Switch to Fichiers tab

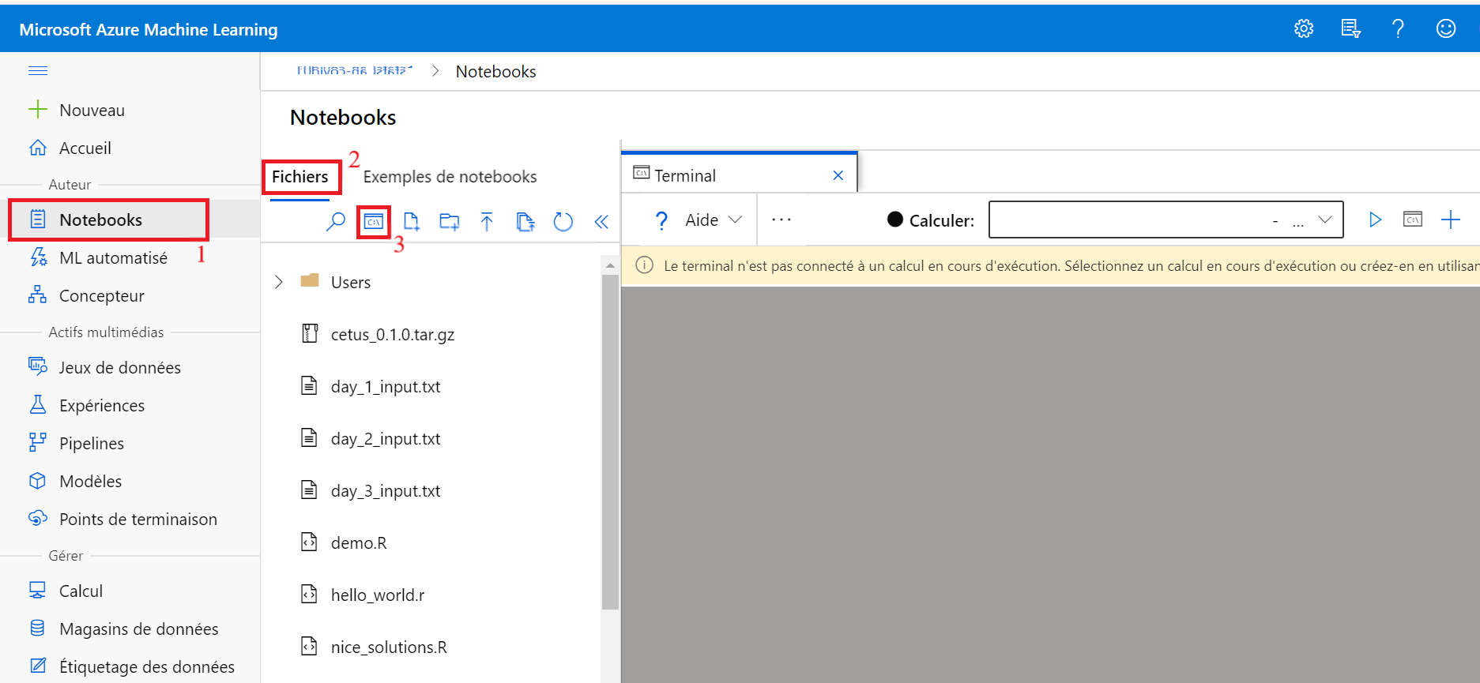pyautogui.click(x=300, y=176)
